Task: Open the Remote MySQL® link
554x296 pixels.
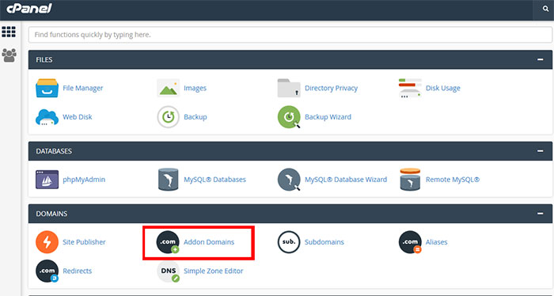Action: (453, 180)
